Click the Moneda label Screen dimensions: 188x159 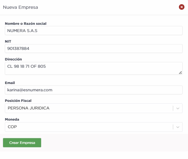pyautogui.click(x=12, y=119)
